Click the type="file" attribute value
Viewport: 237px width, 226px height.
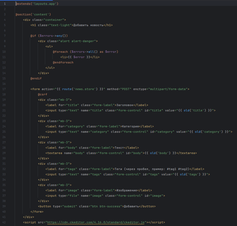click(x=73, y=196)
